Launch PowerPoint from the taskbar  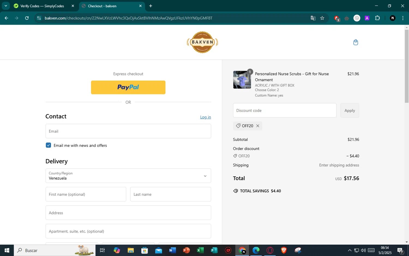tap(186, 250)
